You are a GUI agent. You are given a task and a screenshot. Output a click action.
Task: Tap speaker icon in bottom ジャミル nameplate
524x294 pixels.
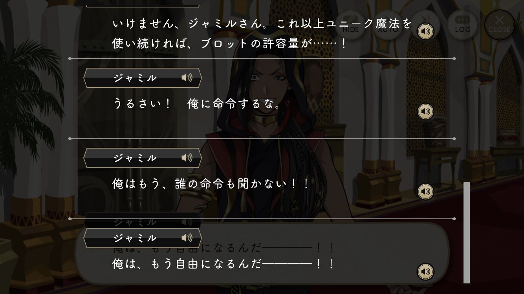coord(187,238)
